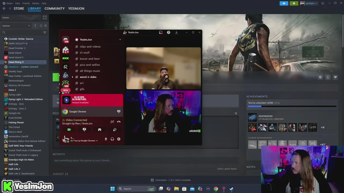Viewport: 344px width, 193px height.
Task: Mute the Discord microphone
Action: [x=106, y=139]
